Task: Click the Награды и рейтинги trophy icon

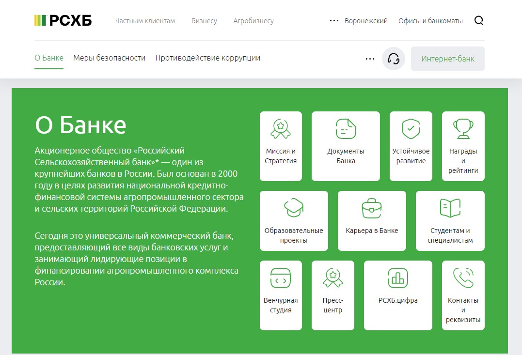Action: pos(463,129)
